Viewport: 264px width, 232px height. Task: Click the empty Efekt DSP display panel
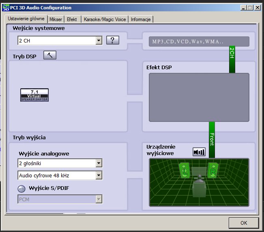tap(199, 97)
